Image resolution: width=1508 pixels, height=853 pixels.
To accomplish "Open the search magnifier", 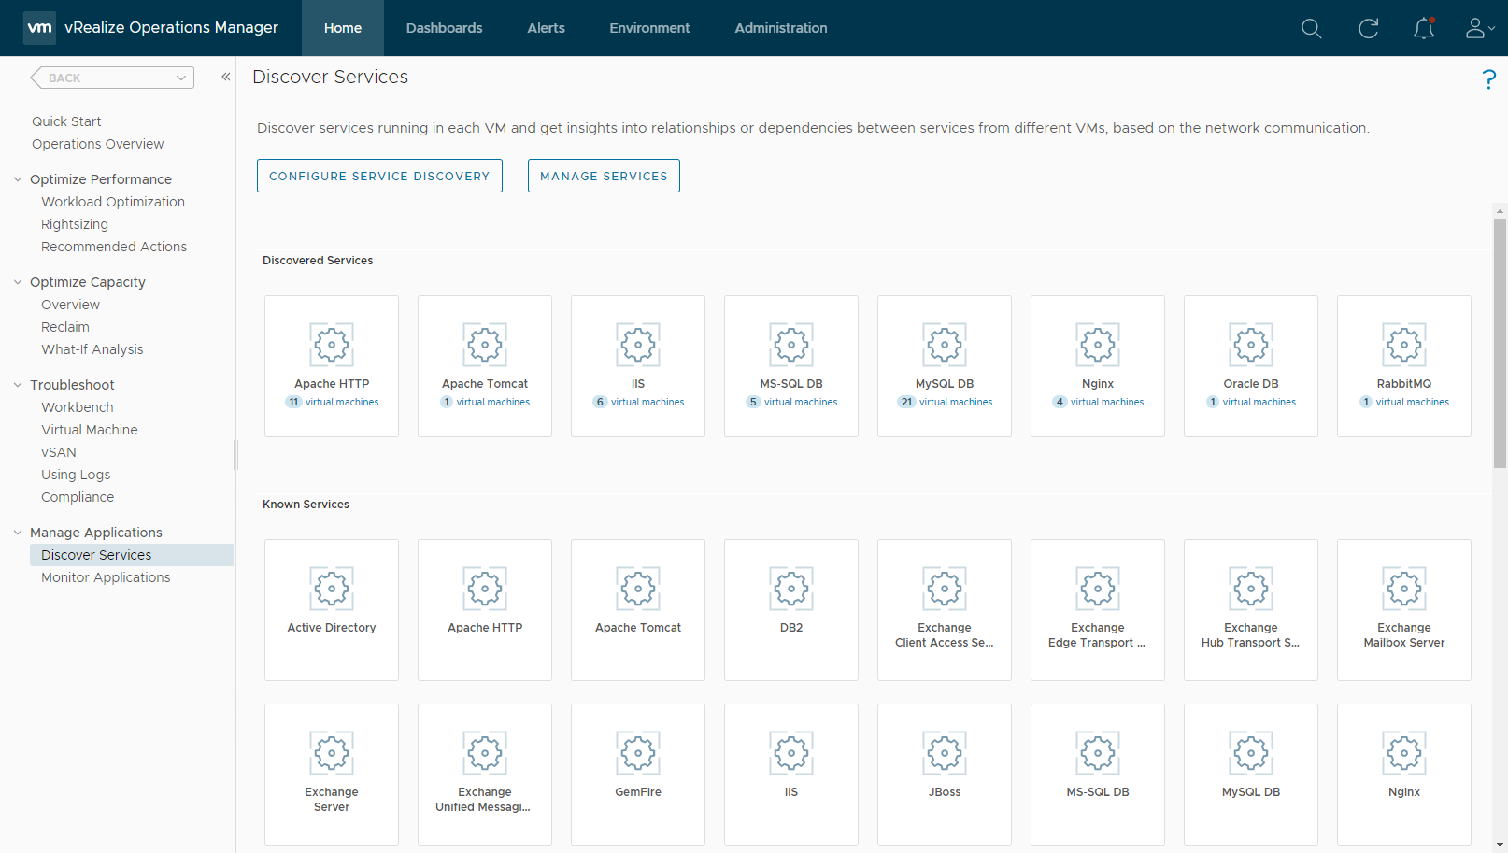I will click(x=1311, y=28).
